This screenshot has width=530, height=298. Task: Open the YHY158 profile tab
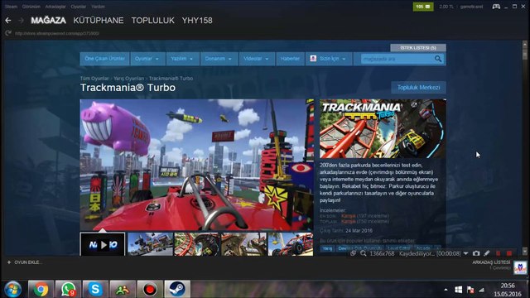click(197, 21)
